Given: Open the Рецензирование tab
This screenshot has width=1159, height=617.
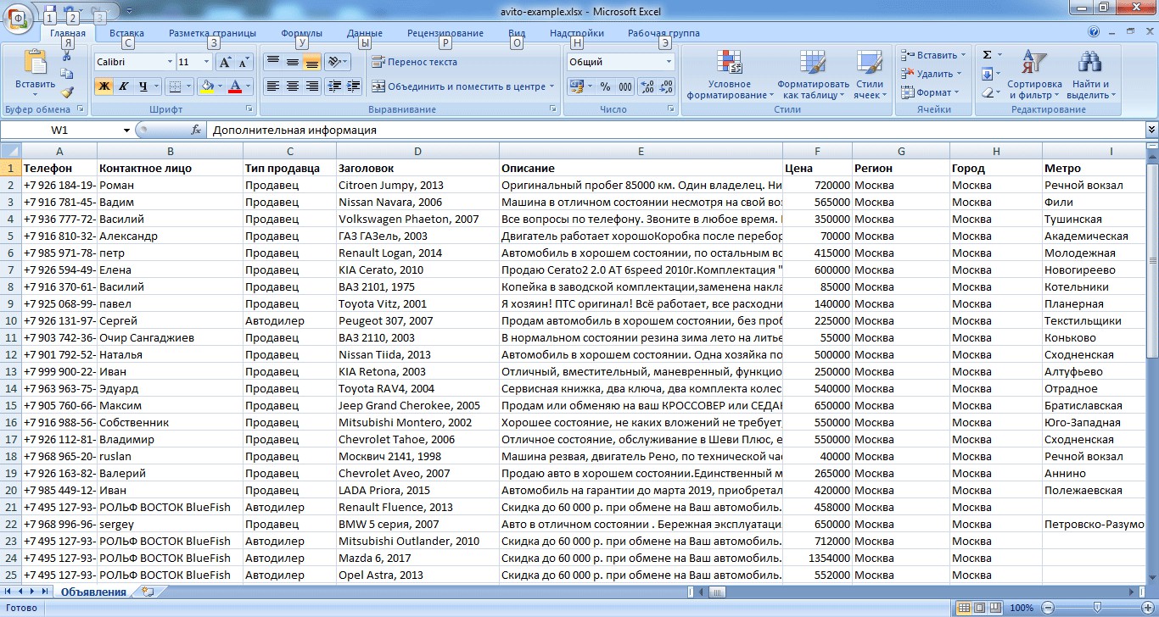Looking at the screenshot, I should point(445,33).
